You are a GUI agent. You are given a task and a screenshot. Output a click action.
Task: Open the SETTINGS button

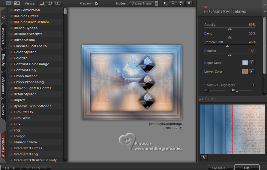pyautogui.click(x=36, y=168)
